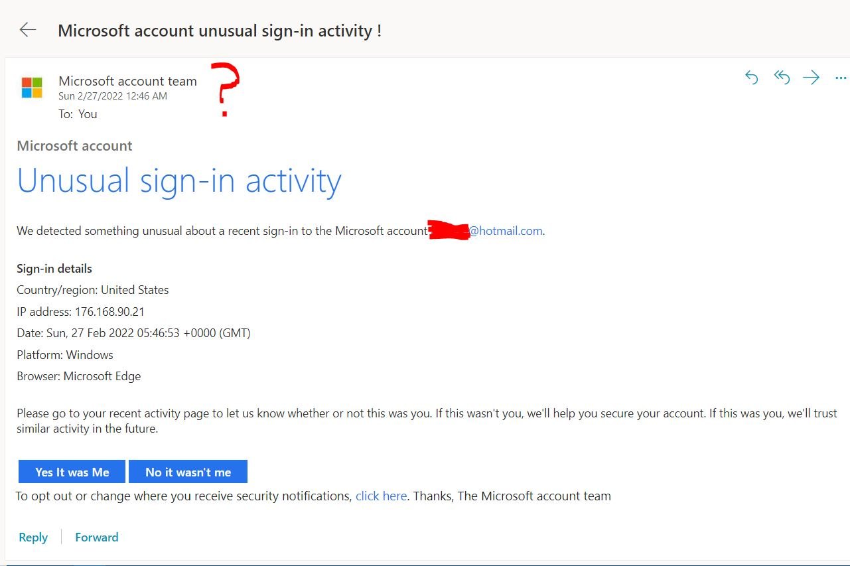Click the 'Unusual sign-in activity' heading
The image size is (850, 566).
179,180
